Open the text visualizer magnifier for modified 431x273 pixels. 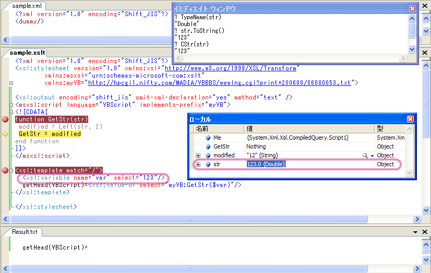click(365, 156)
